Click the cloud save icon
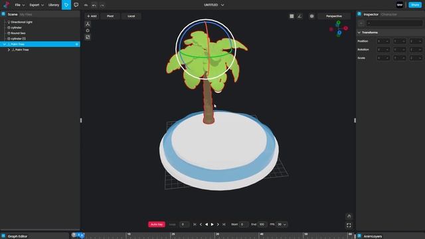The image size is (425, 239). (86, 5)
